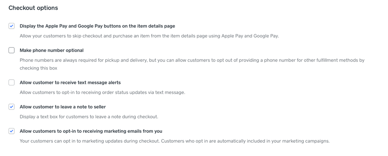Screen dimensions: 388x156
Task: Enable the Make phone number optional checkbox
Action: pos(12,50)
